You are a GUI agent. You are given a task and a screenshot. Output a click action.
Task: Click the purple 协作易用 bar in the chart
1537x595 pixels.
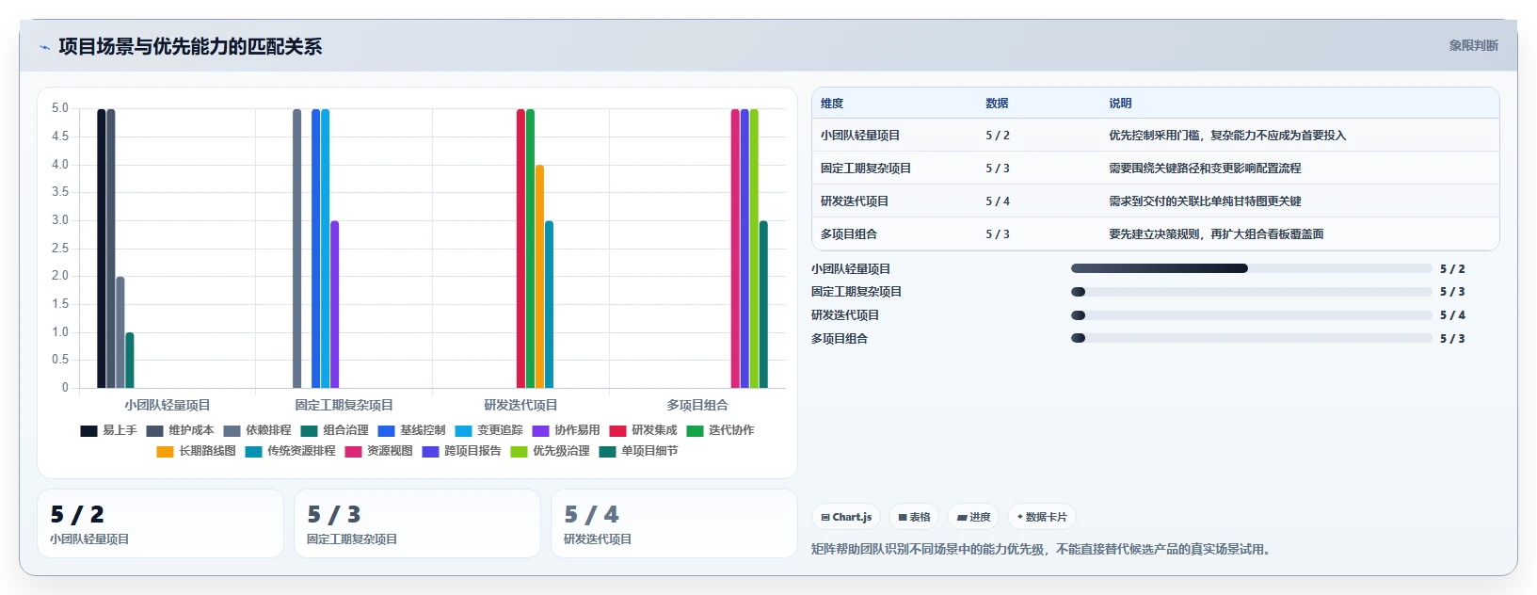click(x=334, y=304)
